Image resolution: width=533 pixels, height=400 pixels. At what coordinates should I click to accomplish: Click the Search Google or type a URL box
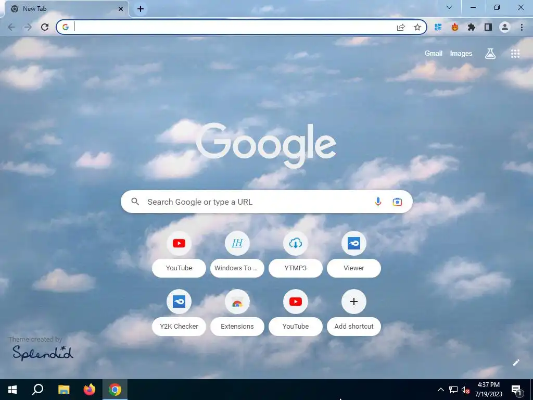pyautogui.click(x=266, y=202)
